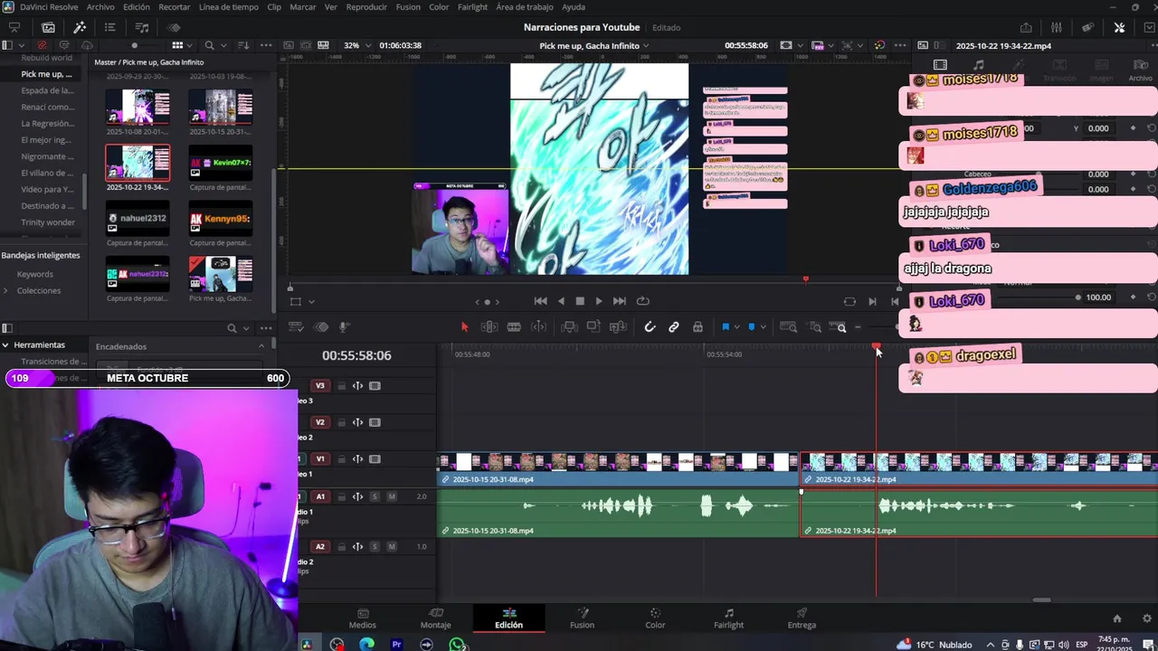Click the Replace Clip edit icon
This screenshot has height=651, width=1158.
pyautogui.click(x=618, y=327)
